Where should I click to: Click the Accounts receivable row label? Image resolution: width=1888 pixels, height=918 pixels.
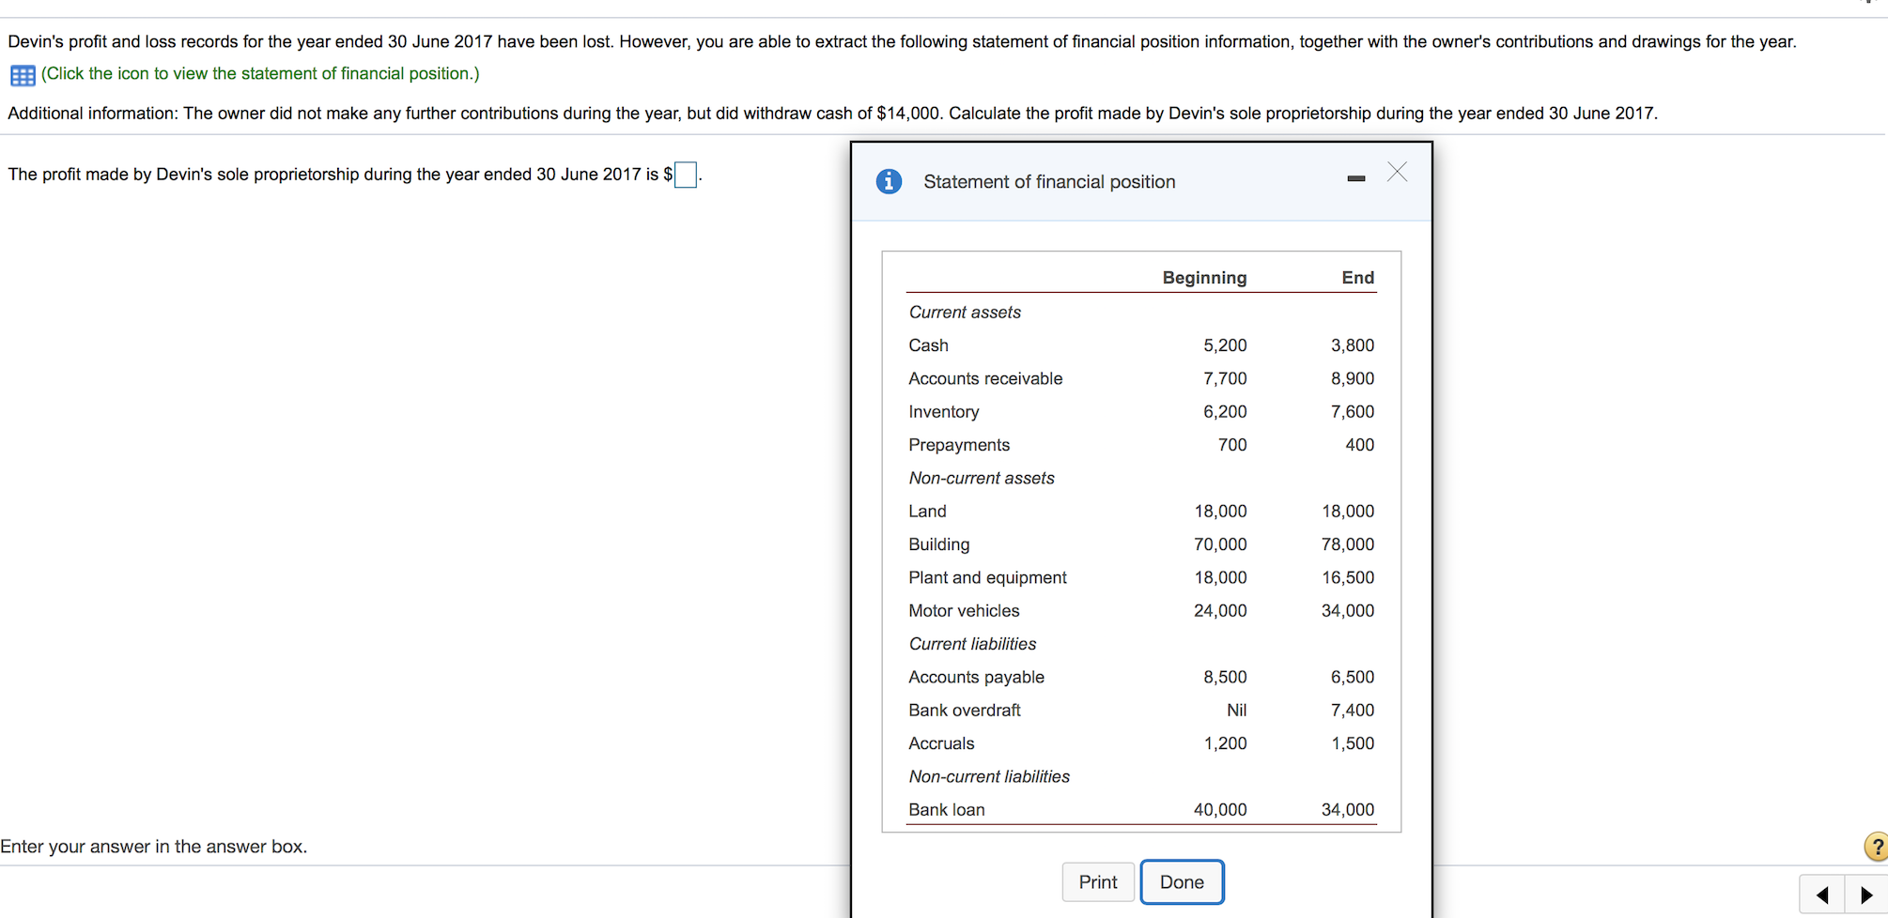tap(985, 378)
